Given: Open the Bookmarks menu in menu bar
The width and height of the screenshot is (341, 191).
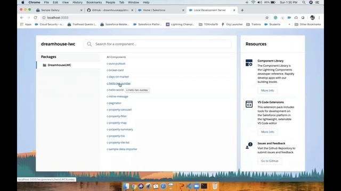Looking at the screenshot, I should point(94,2).
